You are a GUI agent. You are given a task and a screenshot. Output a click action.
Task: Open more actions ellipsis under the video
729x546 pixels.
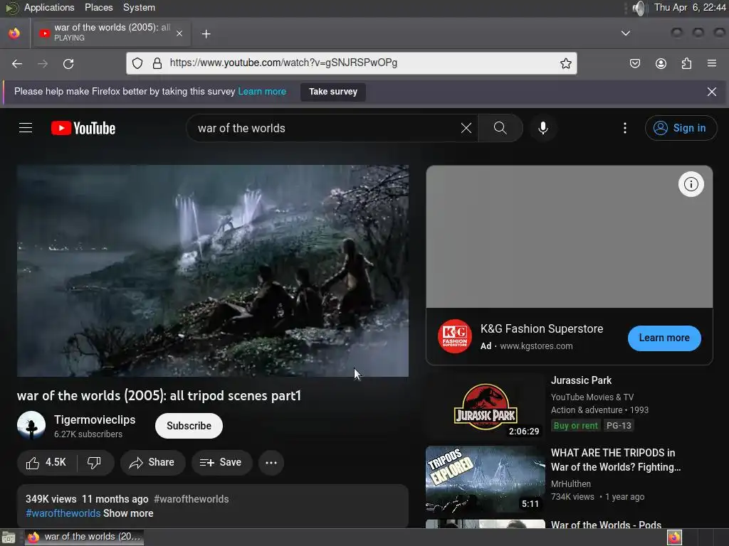tap(271, 462)
